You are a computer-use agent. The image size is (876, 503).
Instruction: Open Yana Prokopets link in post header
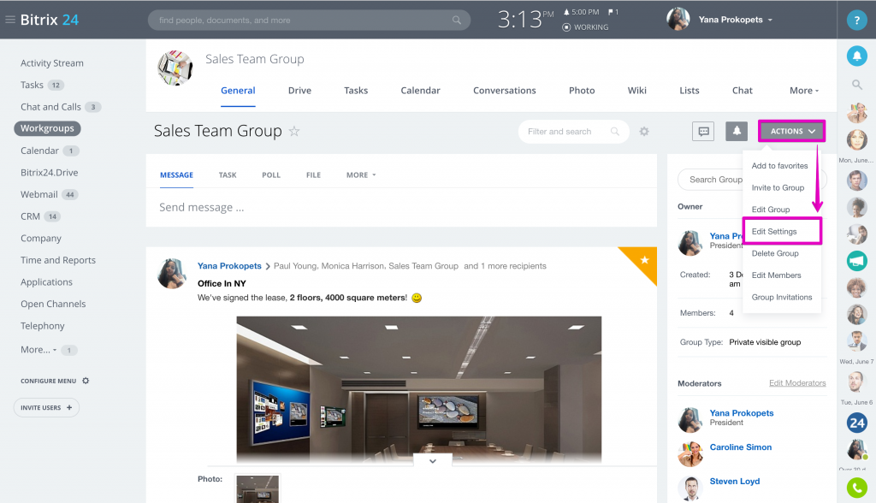(x=229, y=266)
